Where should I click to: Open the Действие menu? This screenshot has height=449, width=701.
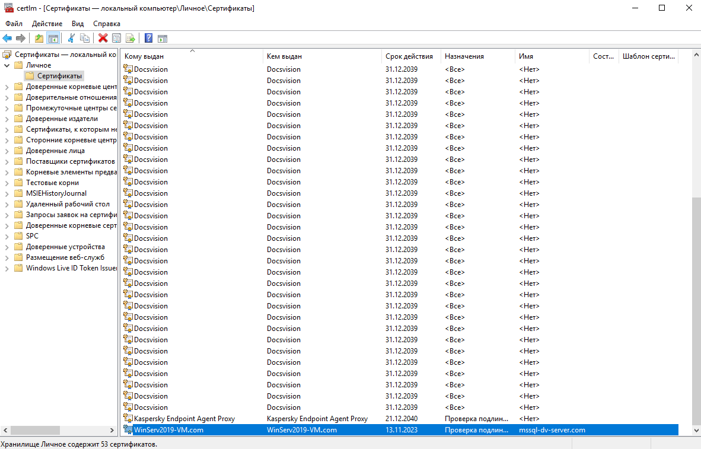coord(47,24)
